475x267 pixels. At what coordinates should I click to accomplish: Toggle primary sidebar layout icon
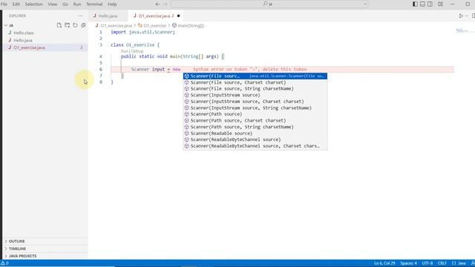[415, 4]
